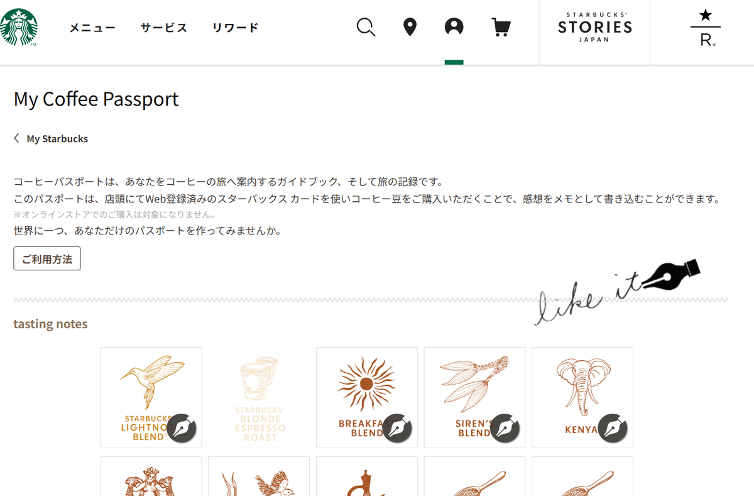Image resolution: width=754 pixels, height=496 pixels.
Task: Select the Blonde Espresso Roast card
Action: [259, 397]
